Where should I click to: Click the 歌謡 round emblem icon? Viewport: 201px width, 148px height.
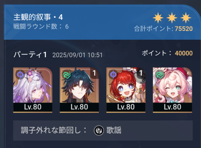click(99, 130)
